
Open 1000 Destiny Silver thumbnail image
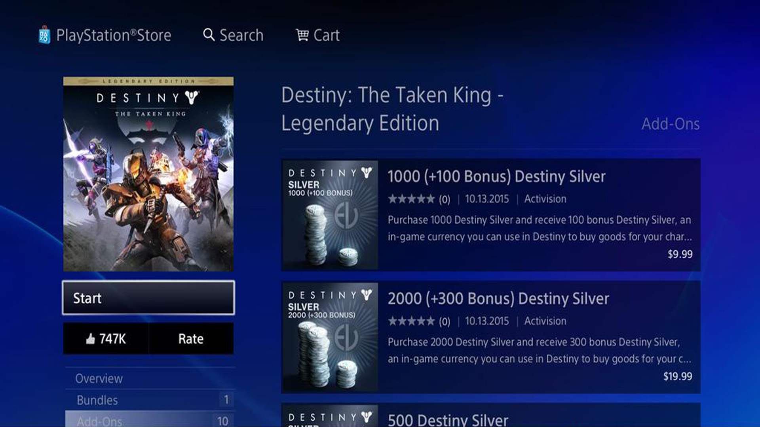(x=330, y=215)
